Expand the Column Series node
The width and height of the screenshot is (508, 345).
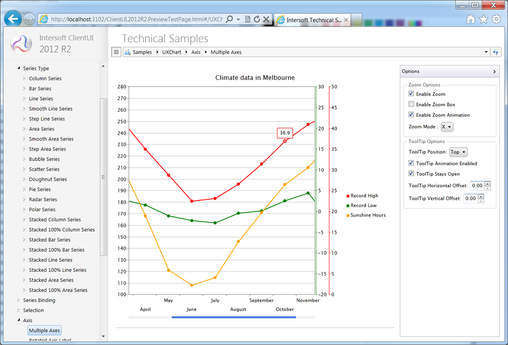(25, 78)
